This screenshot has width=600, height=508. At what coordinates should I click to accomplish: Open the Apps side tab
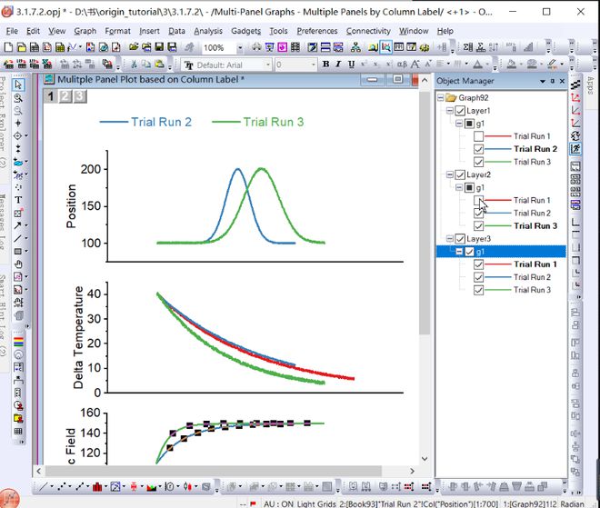[591, 85]
